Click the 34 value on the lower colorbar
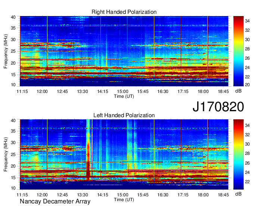254x206 pixels. [x=247, y=125]
